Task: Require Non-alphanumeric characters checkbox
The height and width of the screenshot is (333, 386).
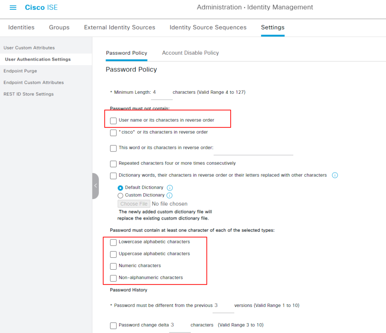Action: (113, 278)
